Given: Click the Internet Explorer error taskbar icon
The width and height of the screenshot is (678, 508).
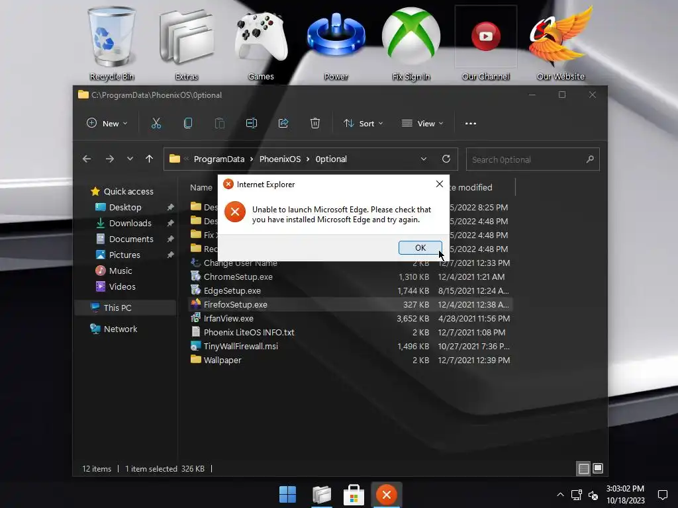Looking at the screenshot, I should [x=387, y=495].
